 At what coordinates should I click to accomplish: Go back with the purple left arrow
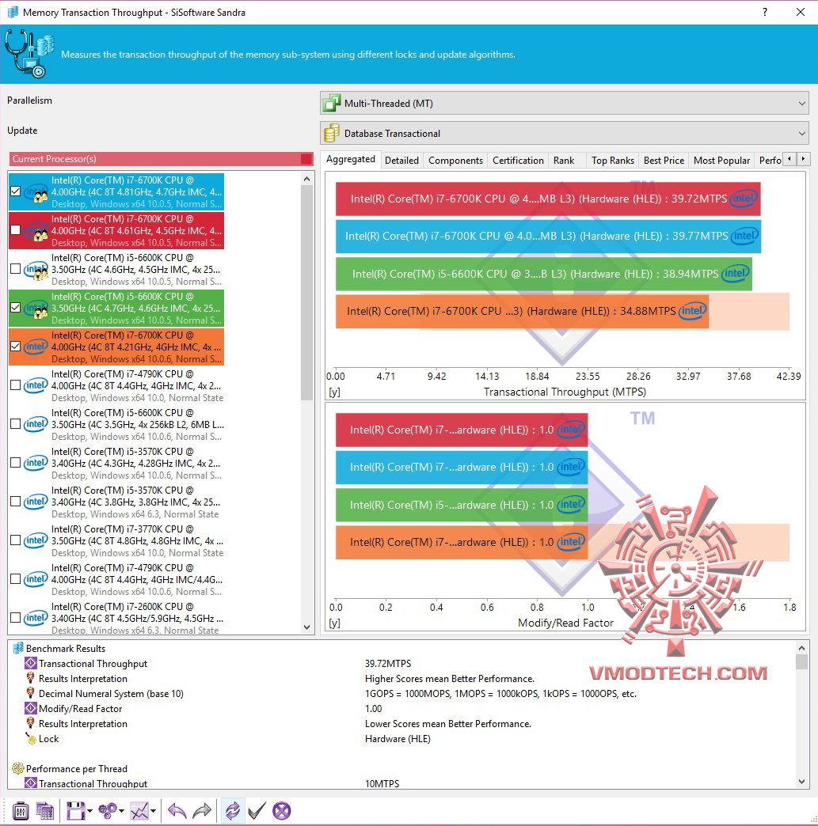[x=177, y=811]
